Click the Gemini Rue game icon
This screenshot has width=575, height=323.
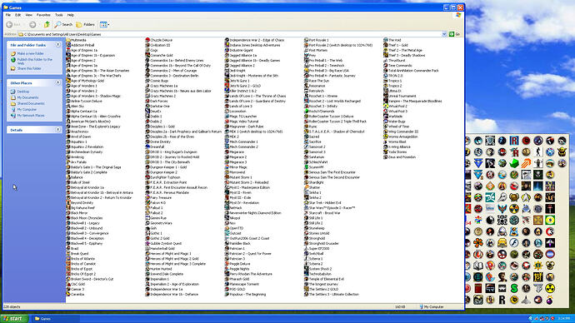[147, 218]
